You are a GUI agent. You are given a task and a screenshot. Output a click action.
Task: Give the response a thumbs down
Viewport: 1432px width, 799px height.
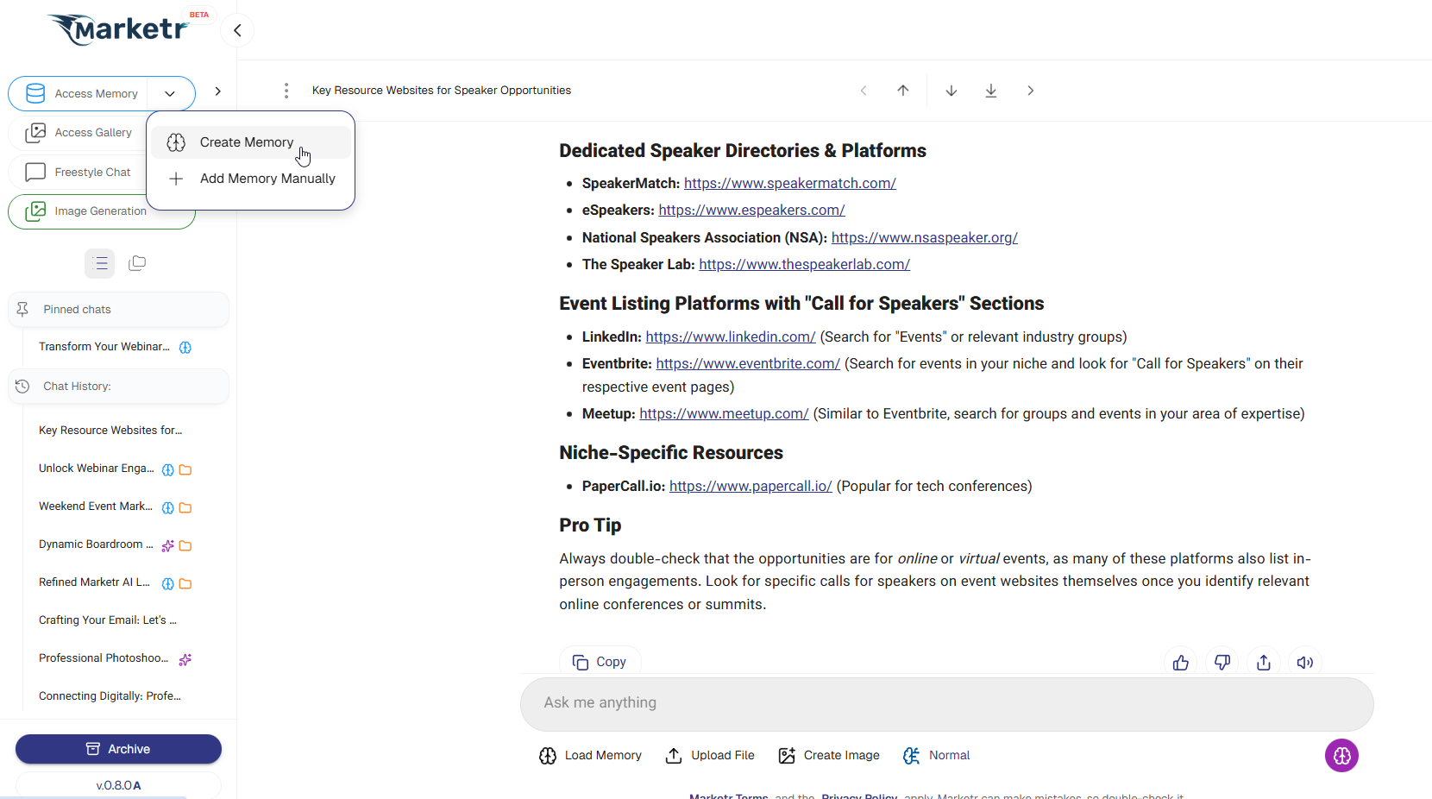pyautogui.click(x=1222, y=663)
